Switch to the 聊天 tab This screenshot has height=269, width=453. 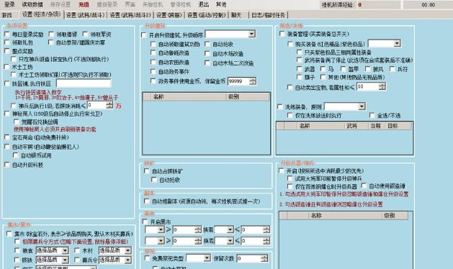(236, 14)
